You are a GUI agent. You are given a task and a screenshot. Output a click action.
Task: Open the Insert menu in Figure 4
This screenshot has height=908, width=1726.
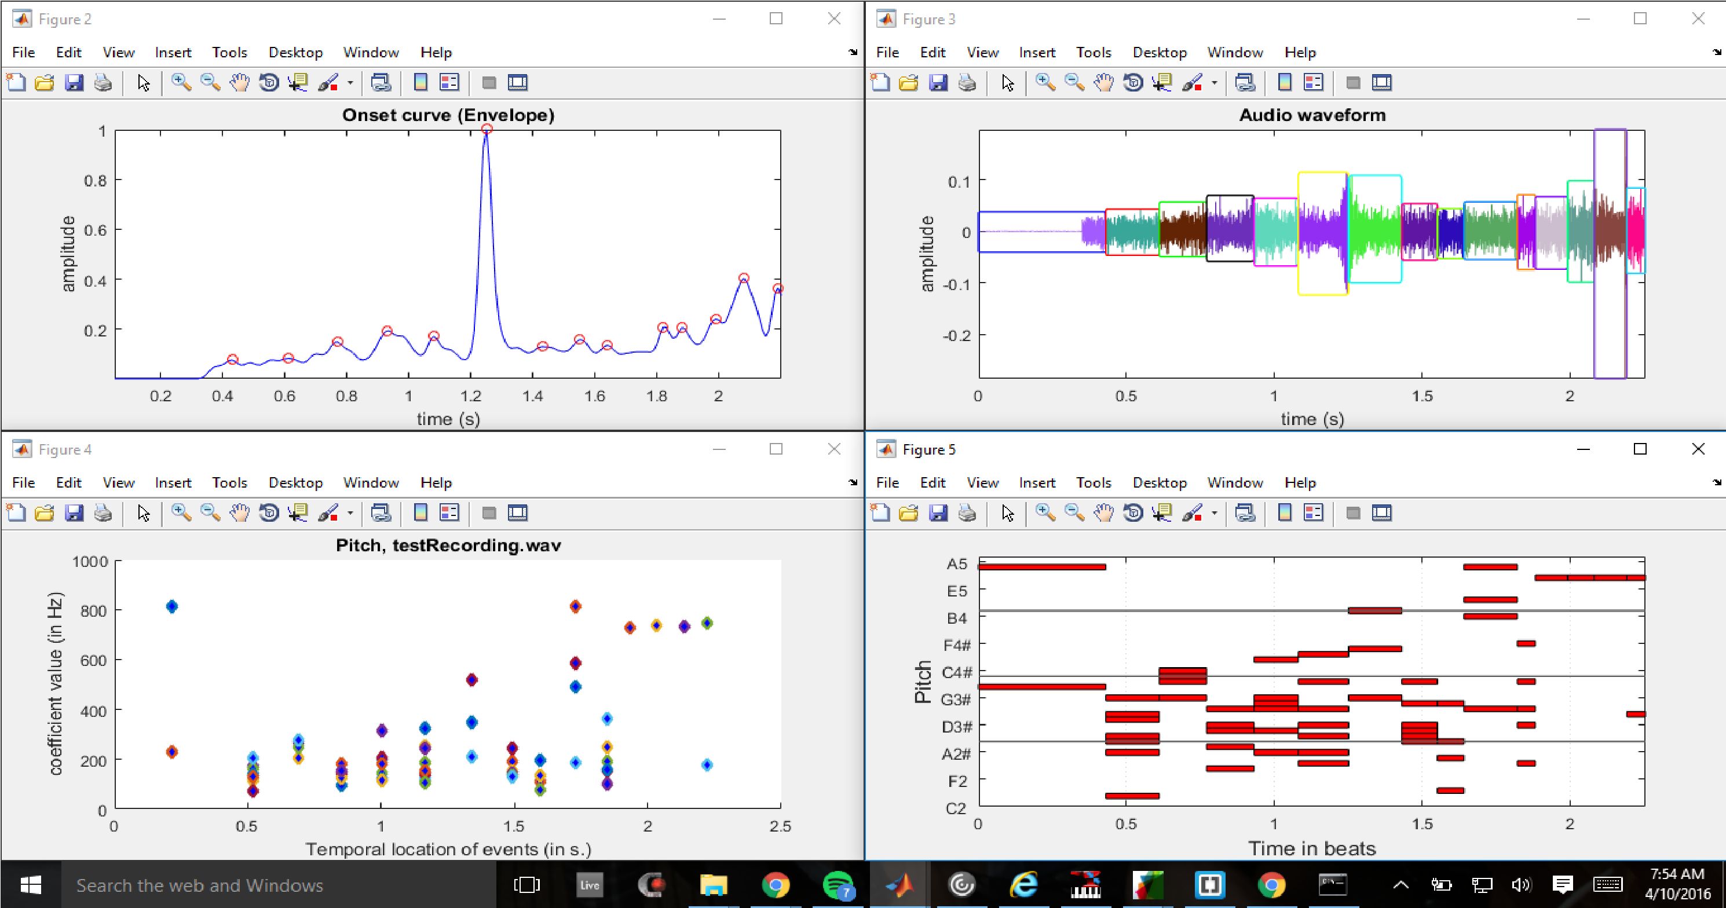173,482
